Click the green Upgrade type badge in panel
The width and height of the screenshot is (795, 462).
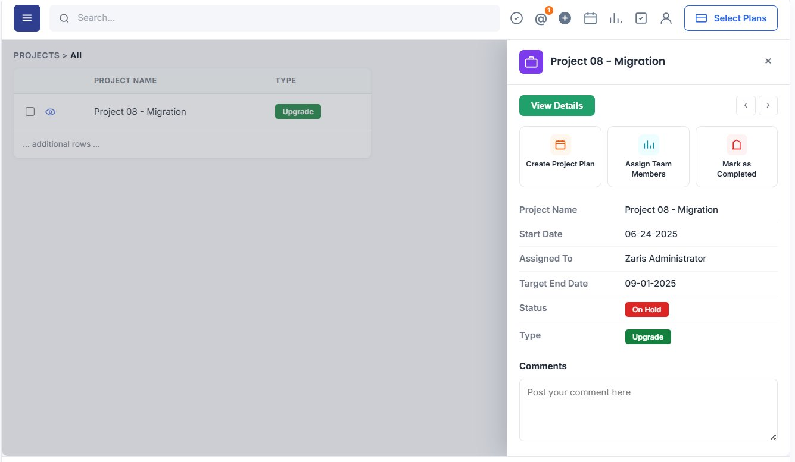pyautogui.click(x=648, y=337)
